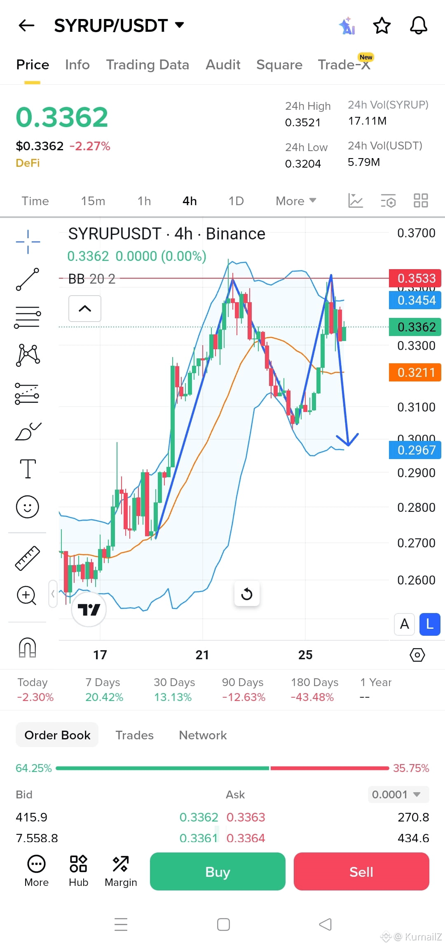Select the 15m interval

click(93, 201)
